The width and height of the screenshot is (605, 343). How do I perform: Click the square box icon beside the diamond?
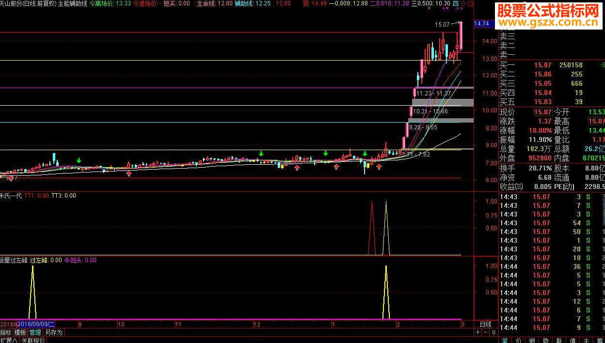pyautogui.click(x=469, y=3)
